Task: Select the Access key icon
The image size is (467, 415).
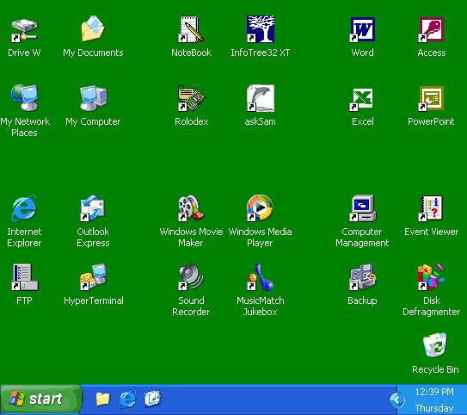Action: tap(431, 29)
